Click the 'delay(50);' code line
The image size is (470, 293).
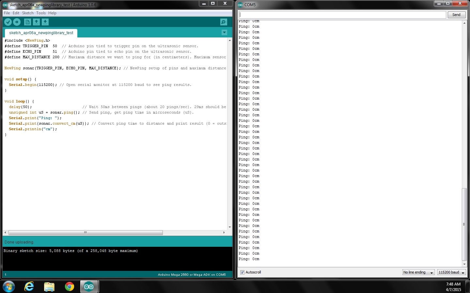tap(20, 107)
